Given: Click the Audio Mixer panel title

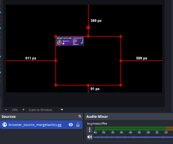Looking at the screenshot, I should [x=97, y=116].
